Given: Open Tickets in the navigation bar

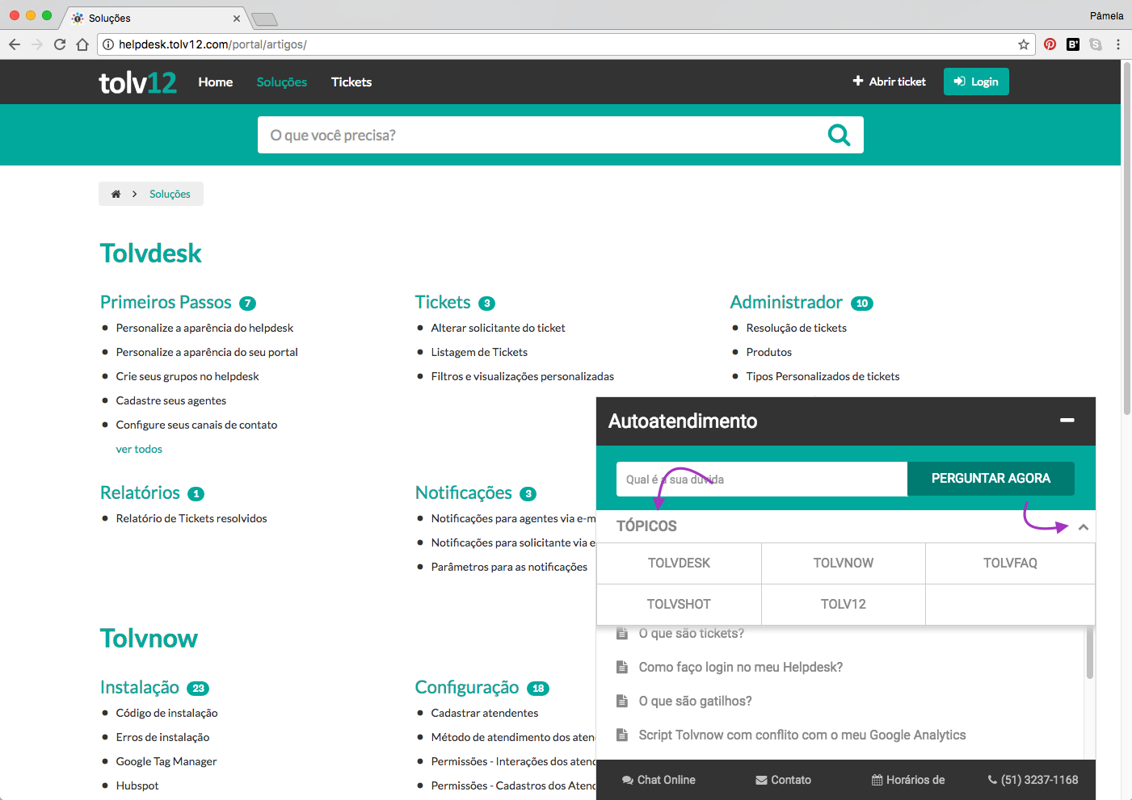Looking at the screenshot, I should click(x=351, y=82).
